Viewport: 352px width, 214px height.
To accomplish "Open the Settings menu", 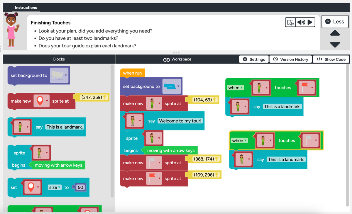I will (254, 59).
